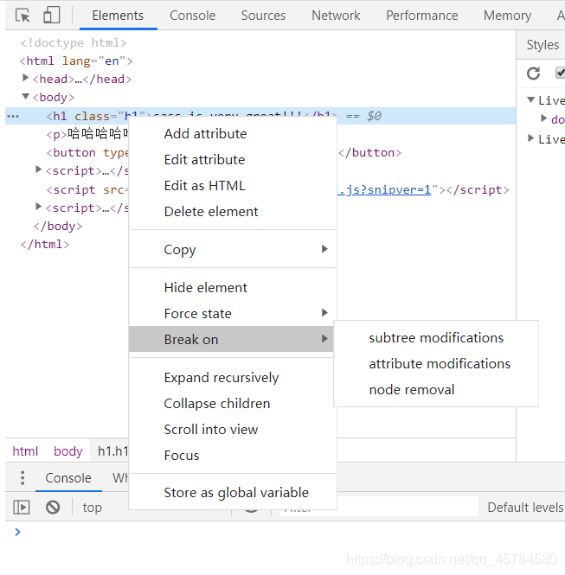
Task: Select Edit as HTML
Action: coord(232,186)
